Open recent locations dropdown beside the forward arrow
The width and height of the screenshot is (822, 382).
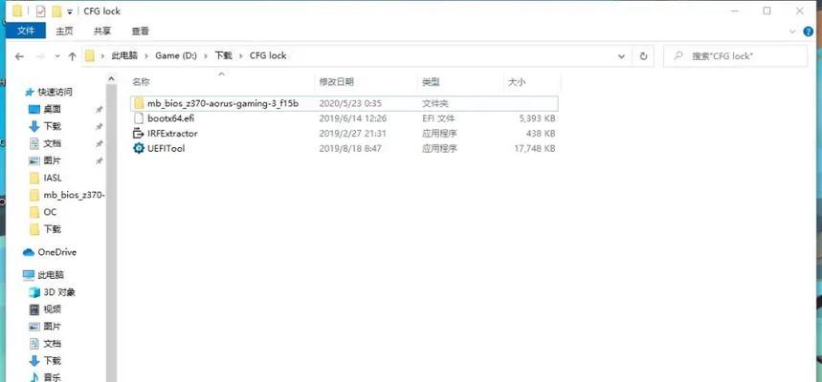coord(57,56)
